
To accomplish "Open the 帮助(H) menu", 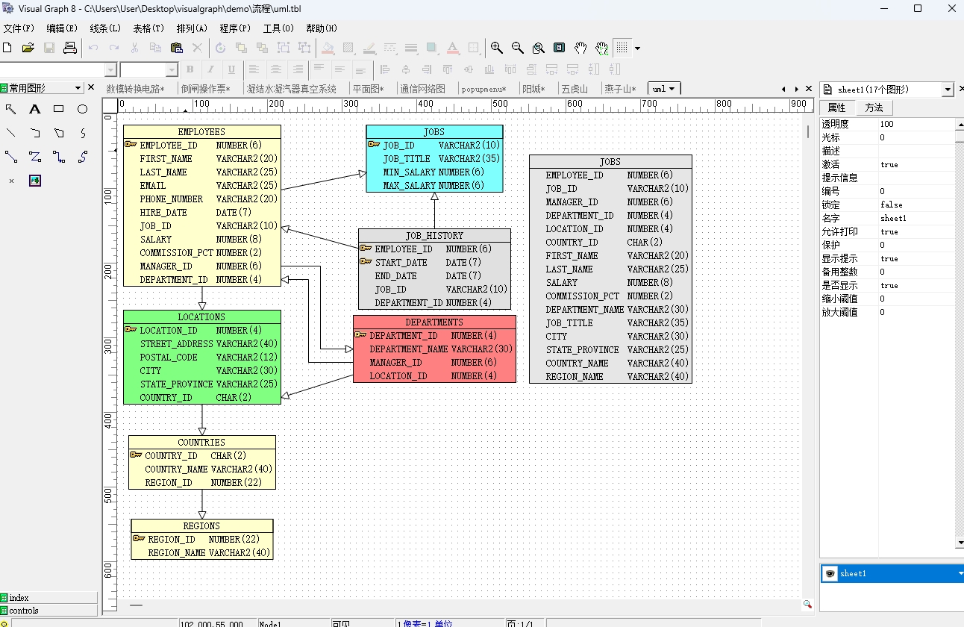I will [x=322, y=28].
